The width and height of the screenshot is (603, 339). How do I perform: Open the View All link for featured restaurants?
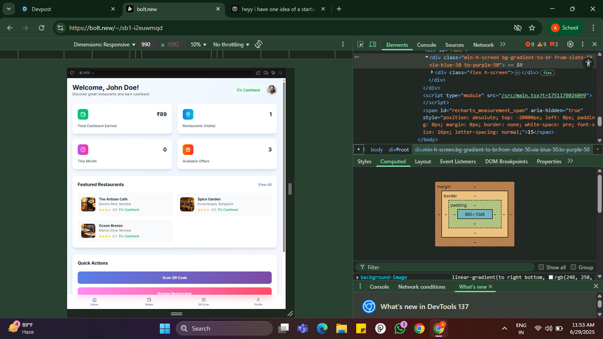265,185
